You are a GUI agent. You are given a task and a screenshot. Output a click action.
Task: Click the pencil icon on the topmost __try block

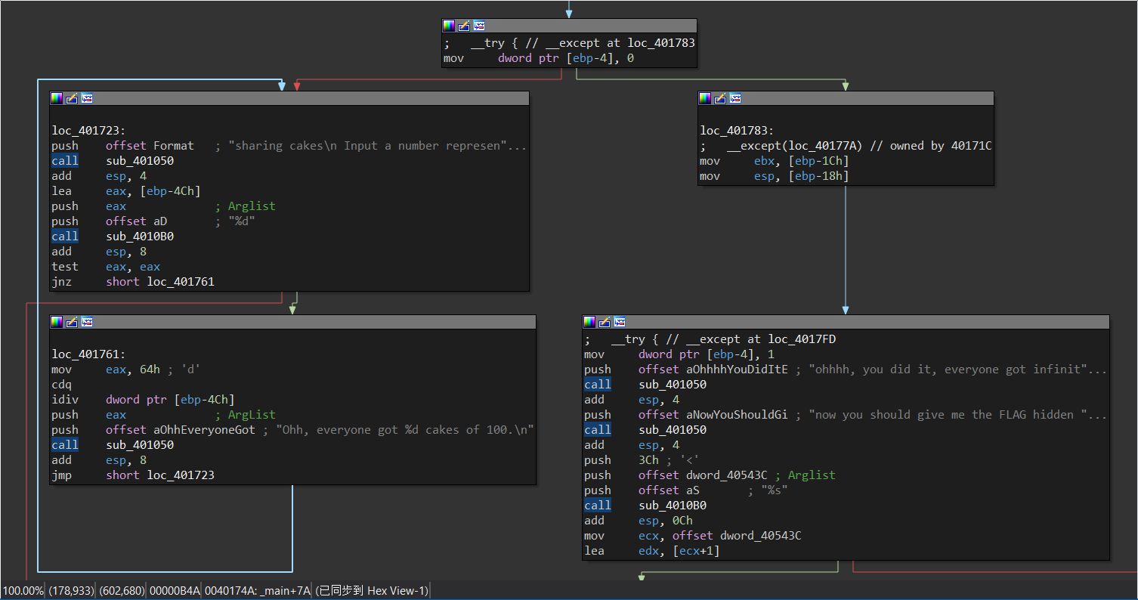point(463,26)
